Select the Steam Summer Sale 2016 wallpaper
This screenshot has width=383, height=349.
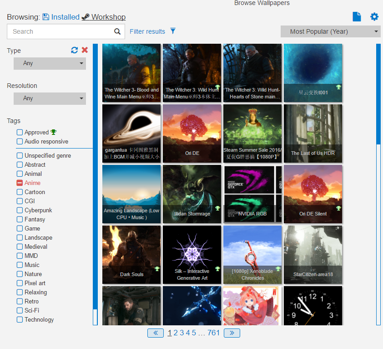point(252,133)
